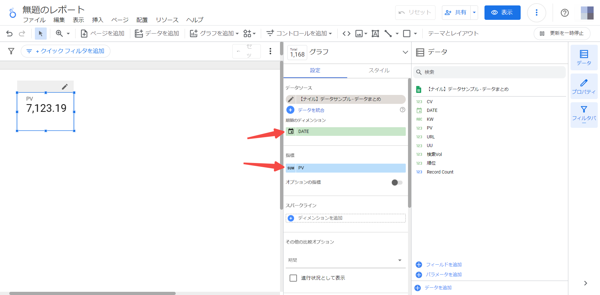This screenshot has height=295, width=600.
Task: Click the zoom magnifier icon
Action: click(59, 33)
